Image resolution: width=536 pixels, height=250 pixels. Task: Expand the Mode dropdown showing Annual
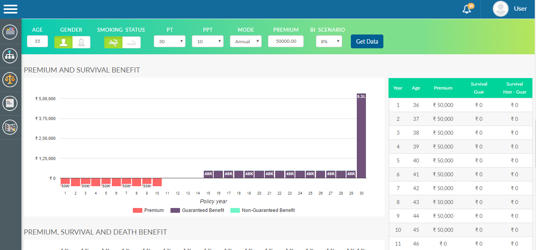[245, 41]
